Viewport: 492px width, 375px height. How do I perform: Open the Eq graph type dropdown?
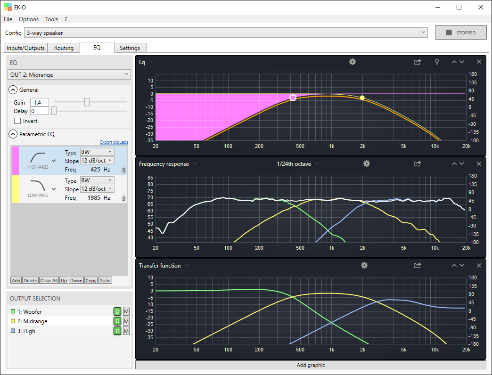pos(146,62)
